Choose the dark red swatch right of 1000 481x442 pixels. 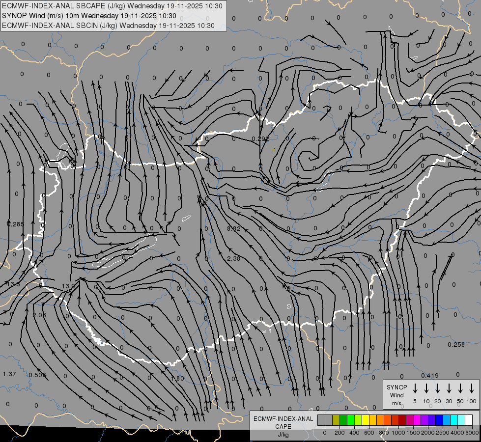coord(402,420)
